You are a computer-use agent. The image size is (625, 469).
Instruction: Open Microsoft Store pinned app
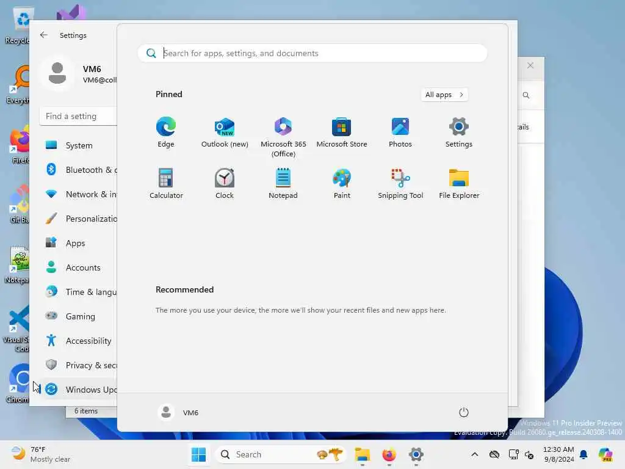[x=342, y=133]
